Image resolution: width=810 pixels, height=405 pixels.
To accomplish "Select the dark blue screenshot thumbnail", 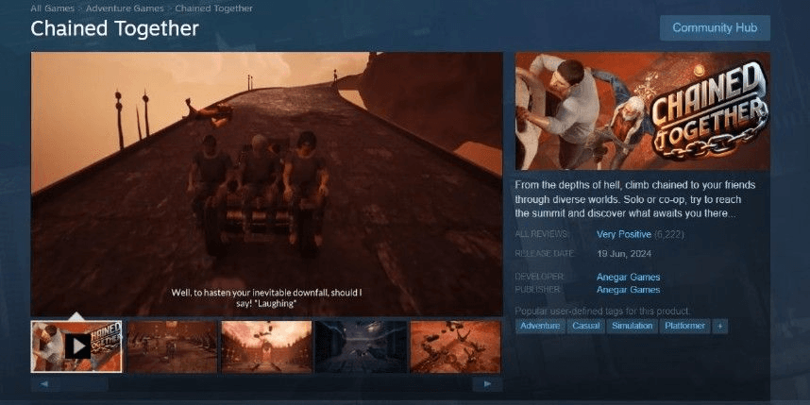I will (361, 346).
